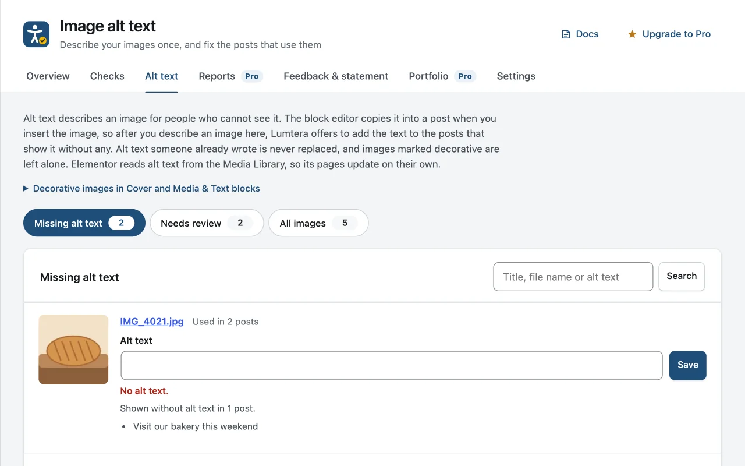Open the bread image thumbnail
The height and width of the screenshot is (466, 745).
pyautogui.click(x=73, y=349)
